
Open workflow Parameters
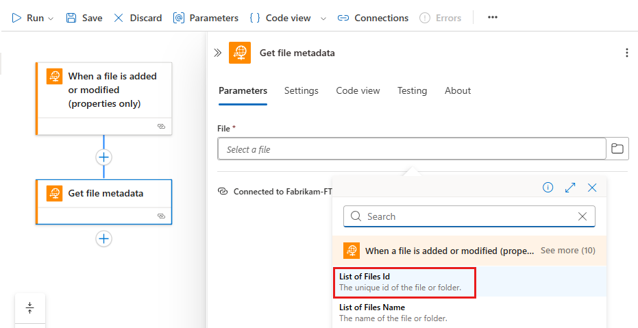[206, 18]
